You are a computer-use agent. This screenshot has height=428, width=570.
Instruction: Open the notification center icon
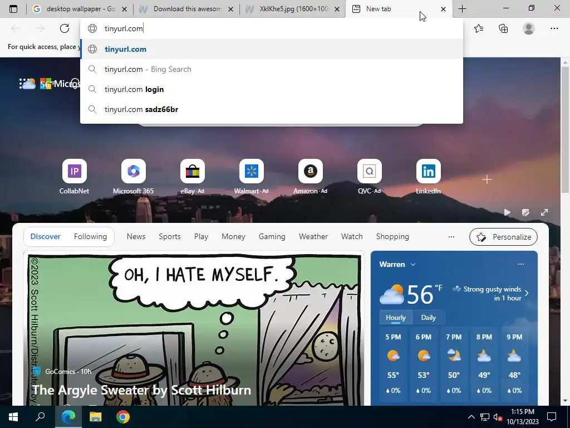click(x=552, y=417)
